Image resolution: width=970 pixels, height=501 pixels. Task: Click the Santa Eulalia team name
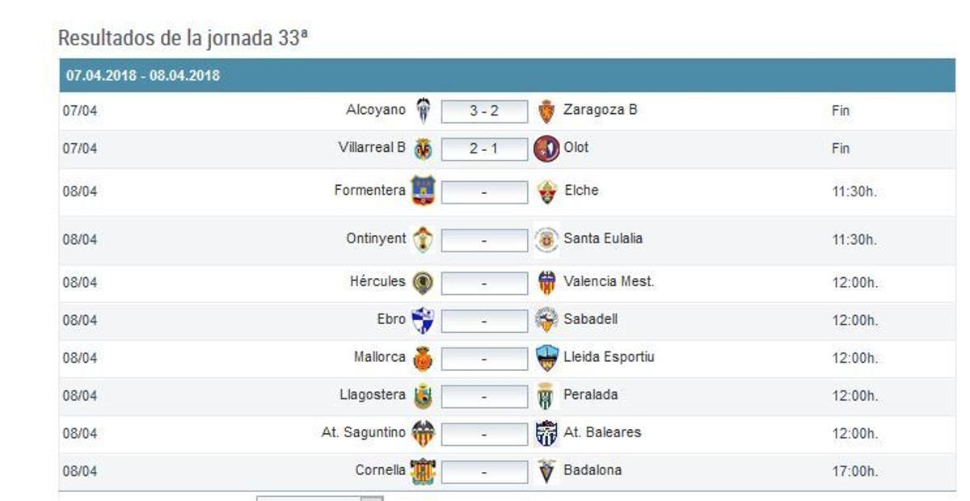coord(602,238)
